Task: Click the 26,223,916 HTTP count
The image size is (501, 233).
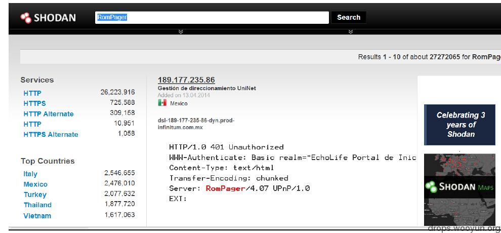Action: click(x=117, y=92)
